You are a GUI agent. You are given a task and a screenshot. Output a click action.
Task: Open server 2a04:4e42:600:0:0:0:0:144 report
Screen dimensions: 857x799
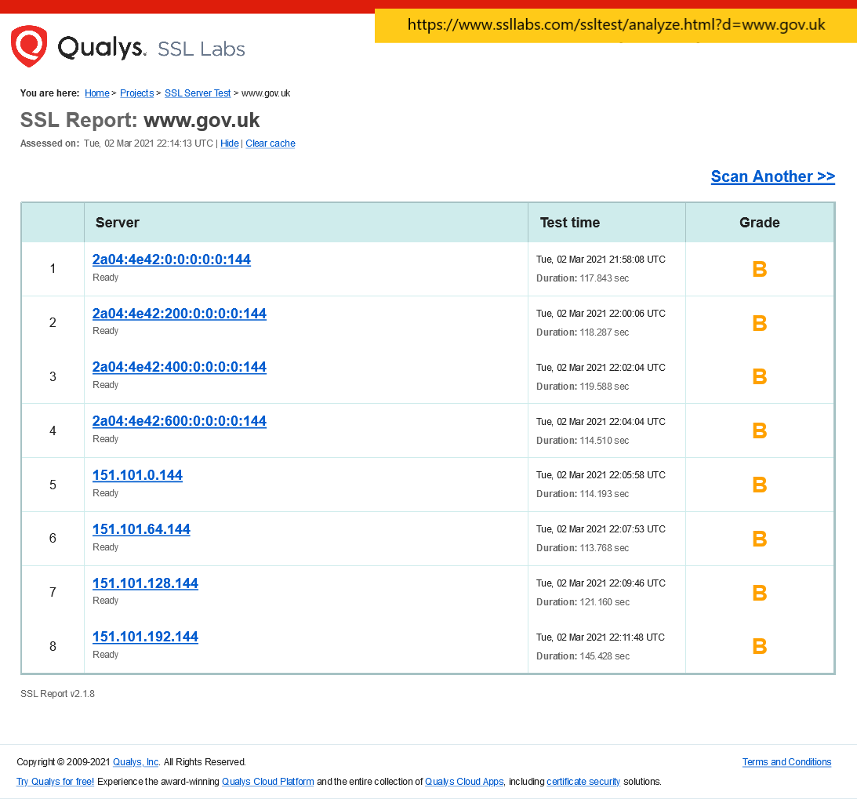pos(180,421)
